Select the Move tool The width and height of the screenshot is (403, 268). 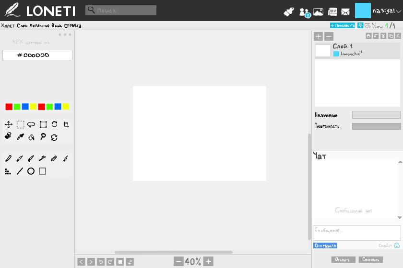tap(9, 124)
